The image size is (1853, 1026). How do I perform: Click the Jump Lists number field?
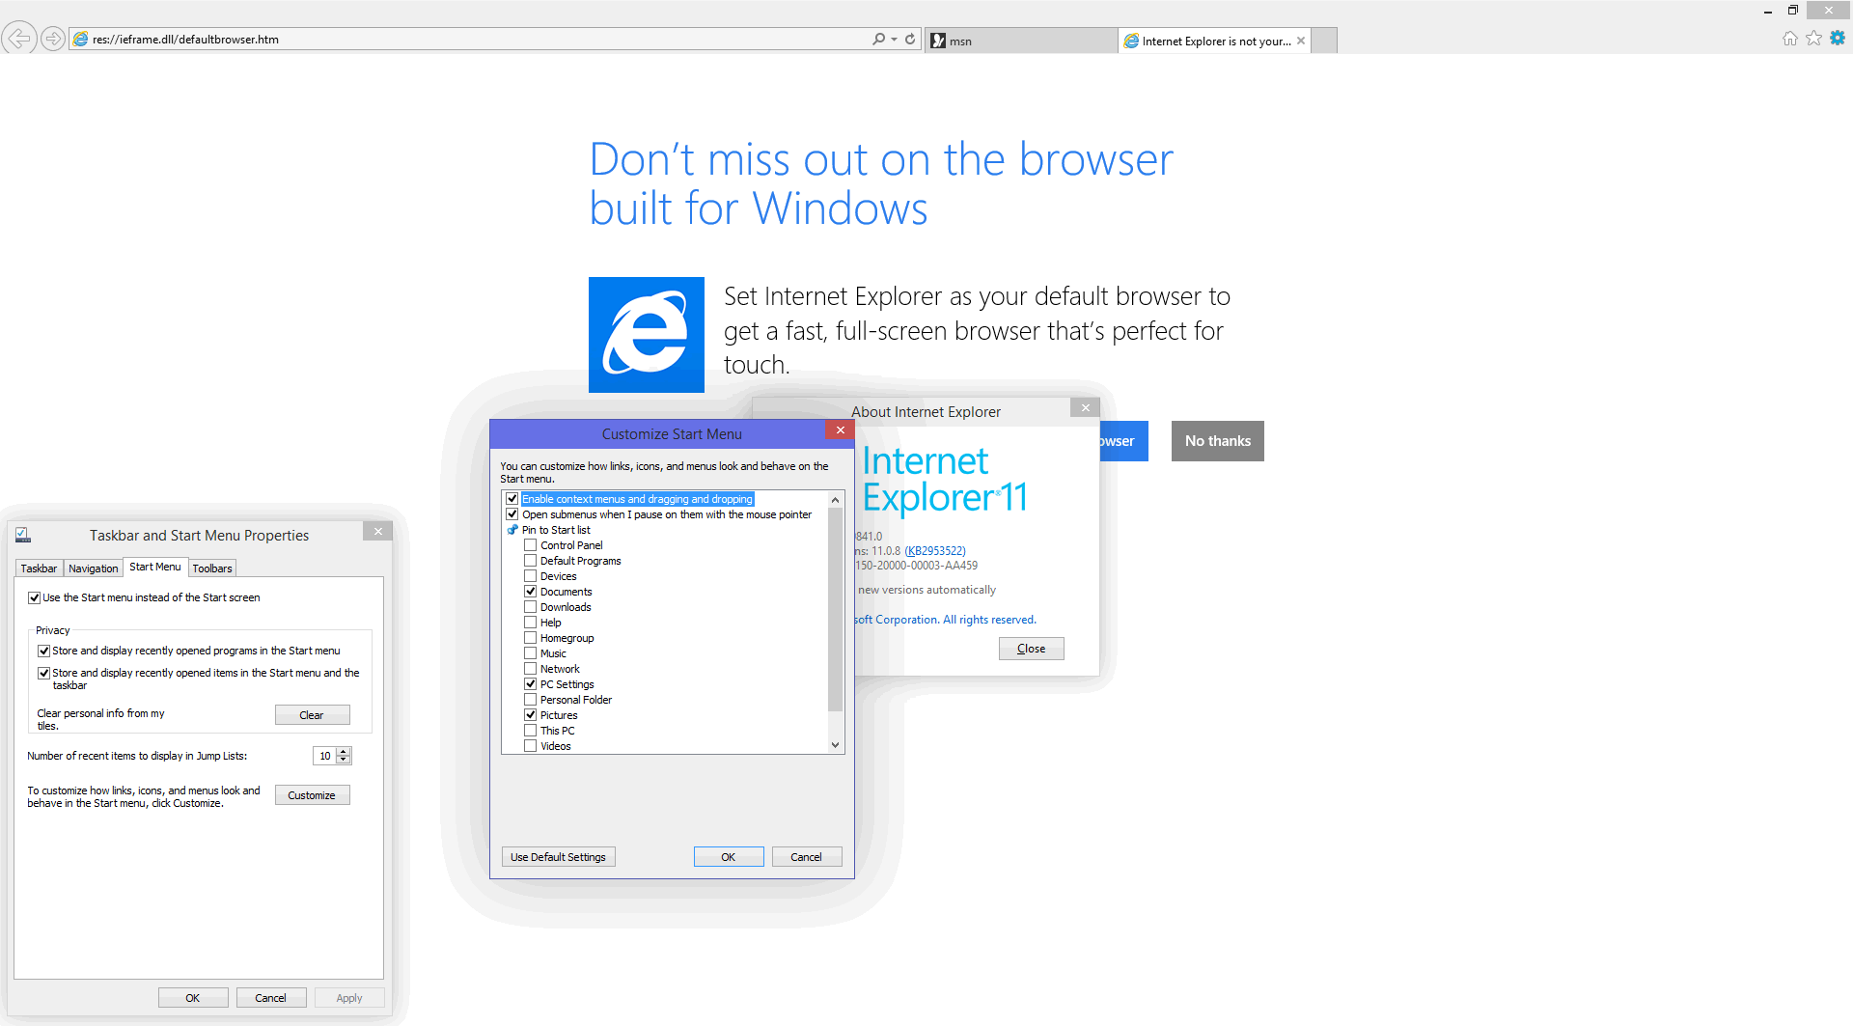tap(324, 756)
